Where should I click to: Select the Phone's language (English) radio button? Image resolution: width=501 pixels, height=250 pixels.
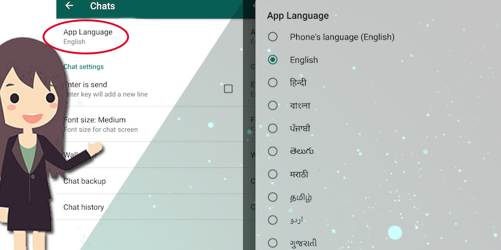[x=272, y=37]
